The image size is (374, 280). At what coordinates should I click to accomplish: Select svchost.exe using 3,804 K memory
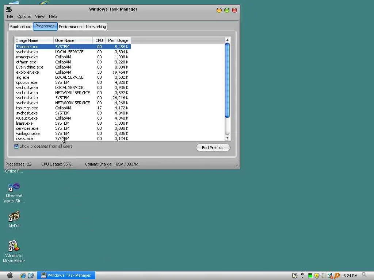coord(73,52)
